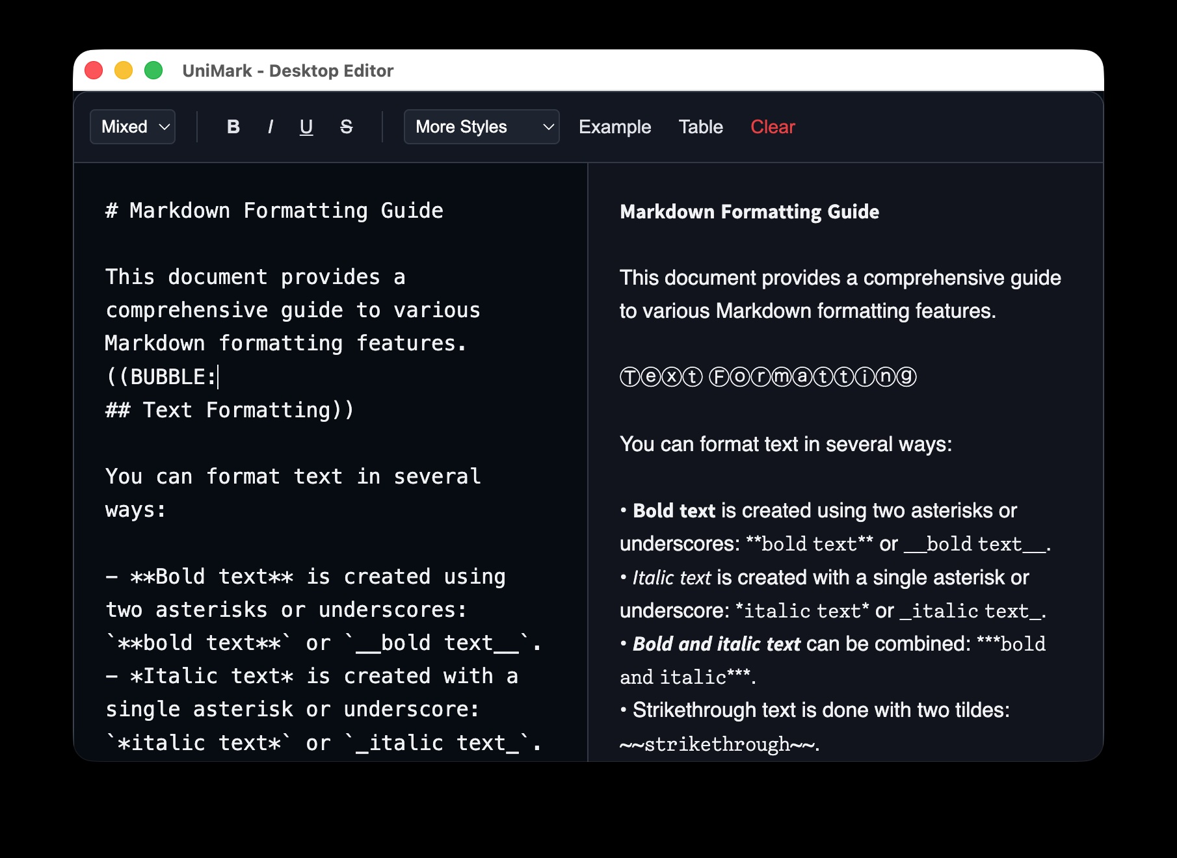Viewport: 1177px width, 858px height.
Task: Underline text with the U icon
Action: tap(306, 127)
